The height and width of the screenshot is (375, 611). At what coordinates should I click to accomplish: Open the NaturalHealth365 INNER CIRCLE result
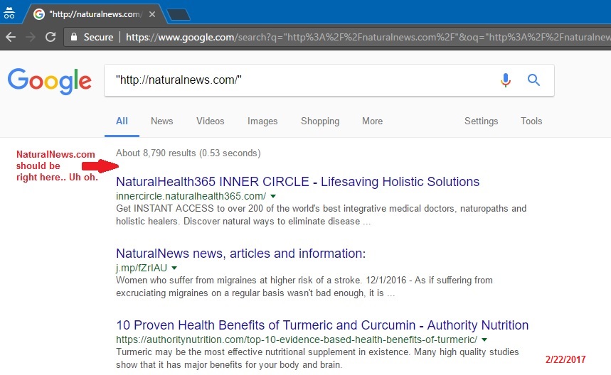point(298,182)
